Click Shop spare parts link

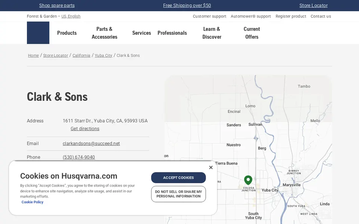coord(57,5)
